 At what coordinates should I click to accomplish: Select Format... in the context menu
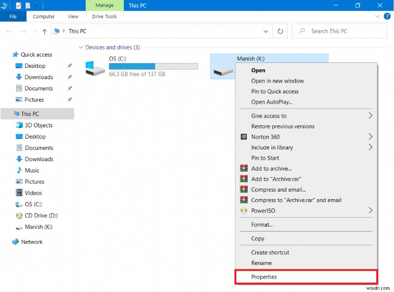262,225
